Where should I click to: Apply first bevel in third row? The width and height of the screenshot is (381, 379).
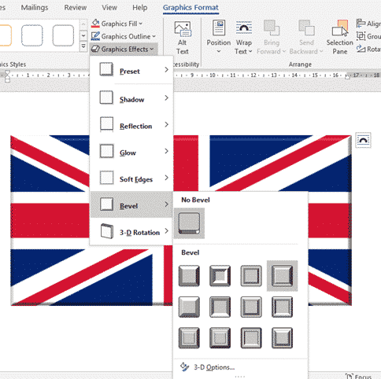pos(189,338)
